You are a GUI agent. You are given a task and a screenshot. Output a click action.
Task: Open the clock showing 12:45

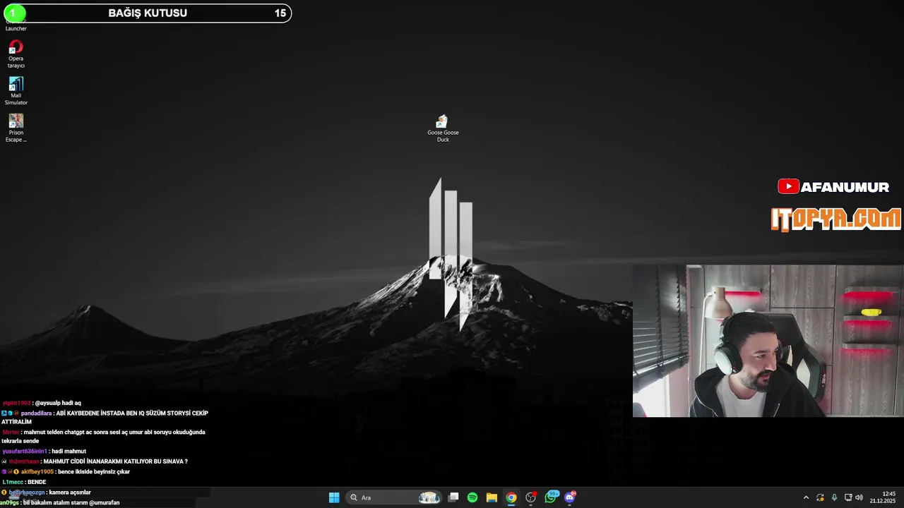pyautogui.click(x=883, y=497)
